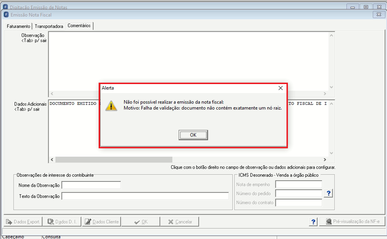Click the Emissão Nota Fiscal title icon
Viewport: 387px width, 239px height.
(6, 15)
